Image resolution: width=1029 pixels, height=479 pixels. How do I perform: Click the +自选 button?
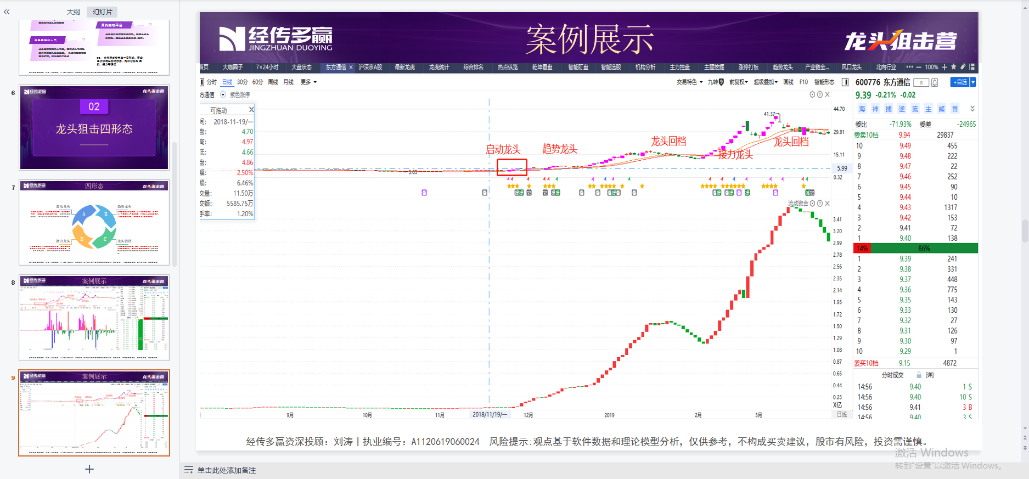coord(960,82)
